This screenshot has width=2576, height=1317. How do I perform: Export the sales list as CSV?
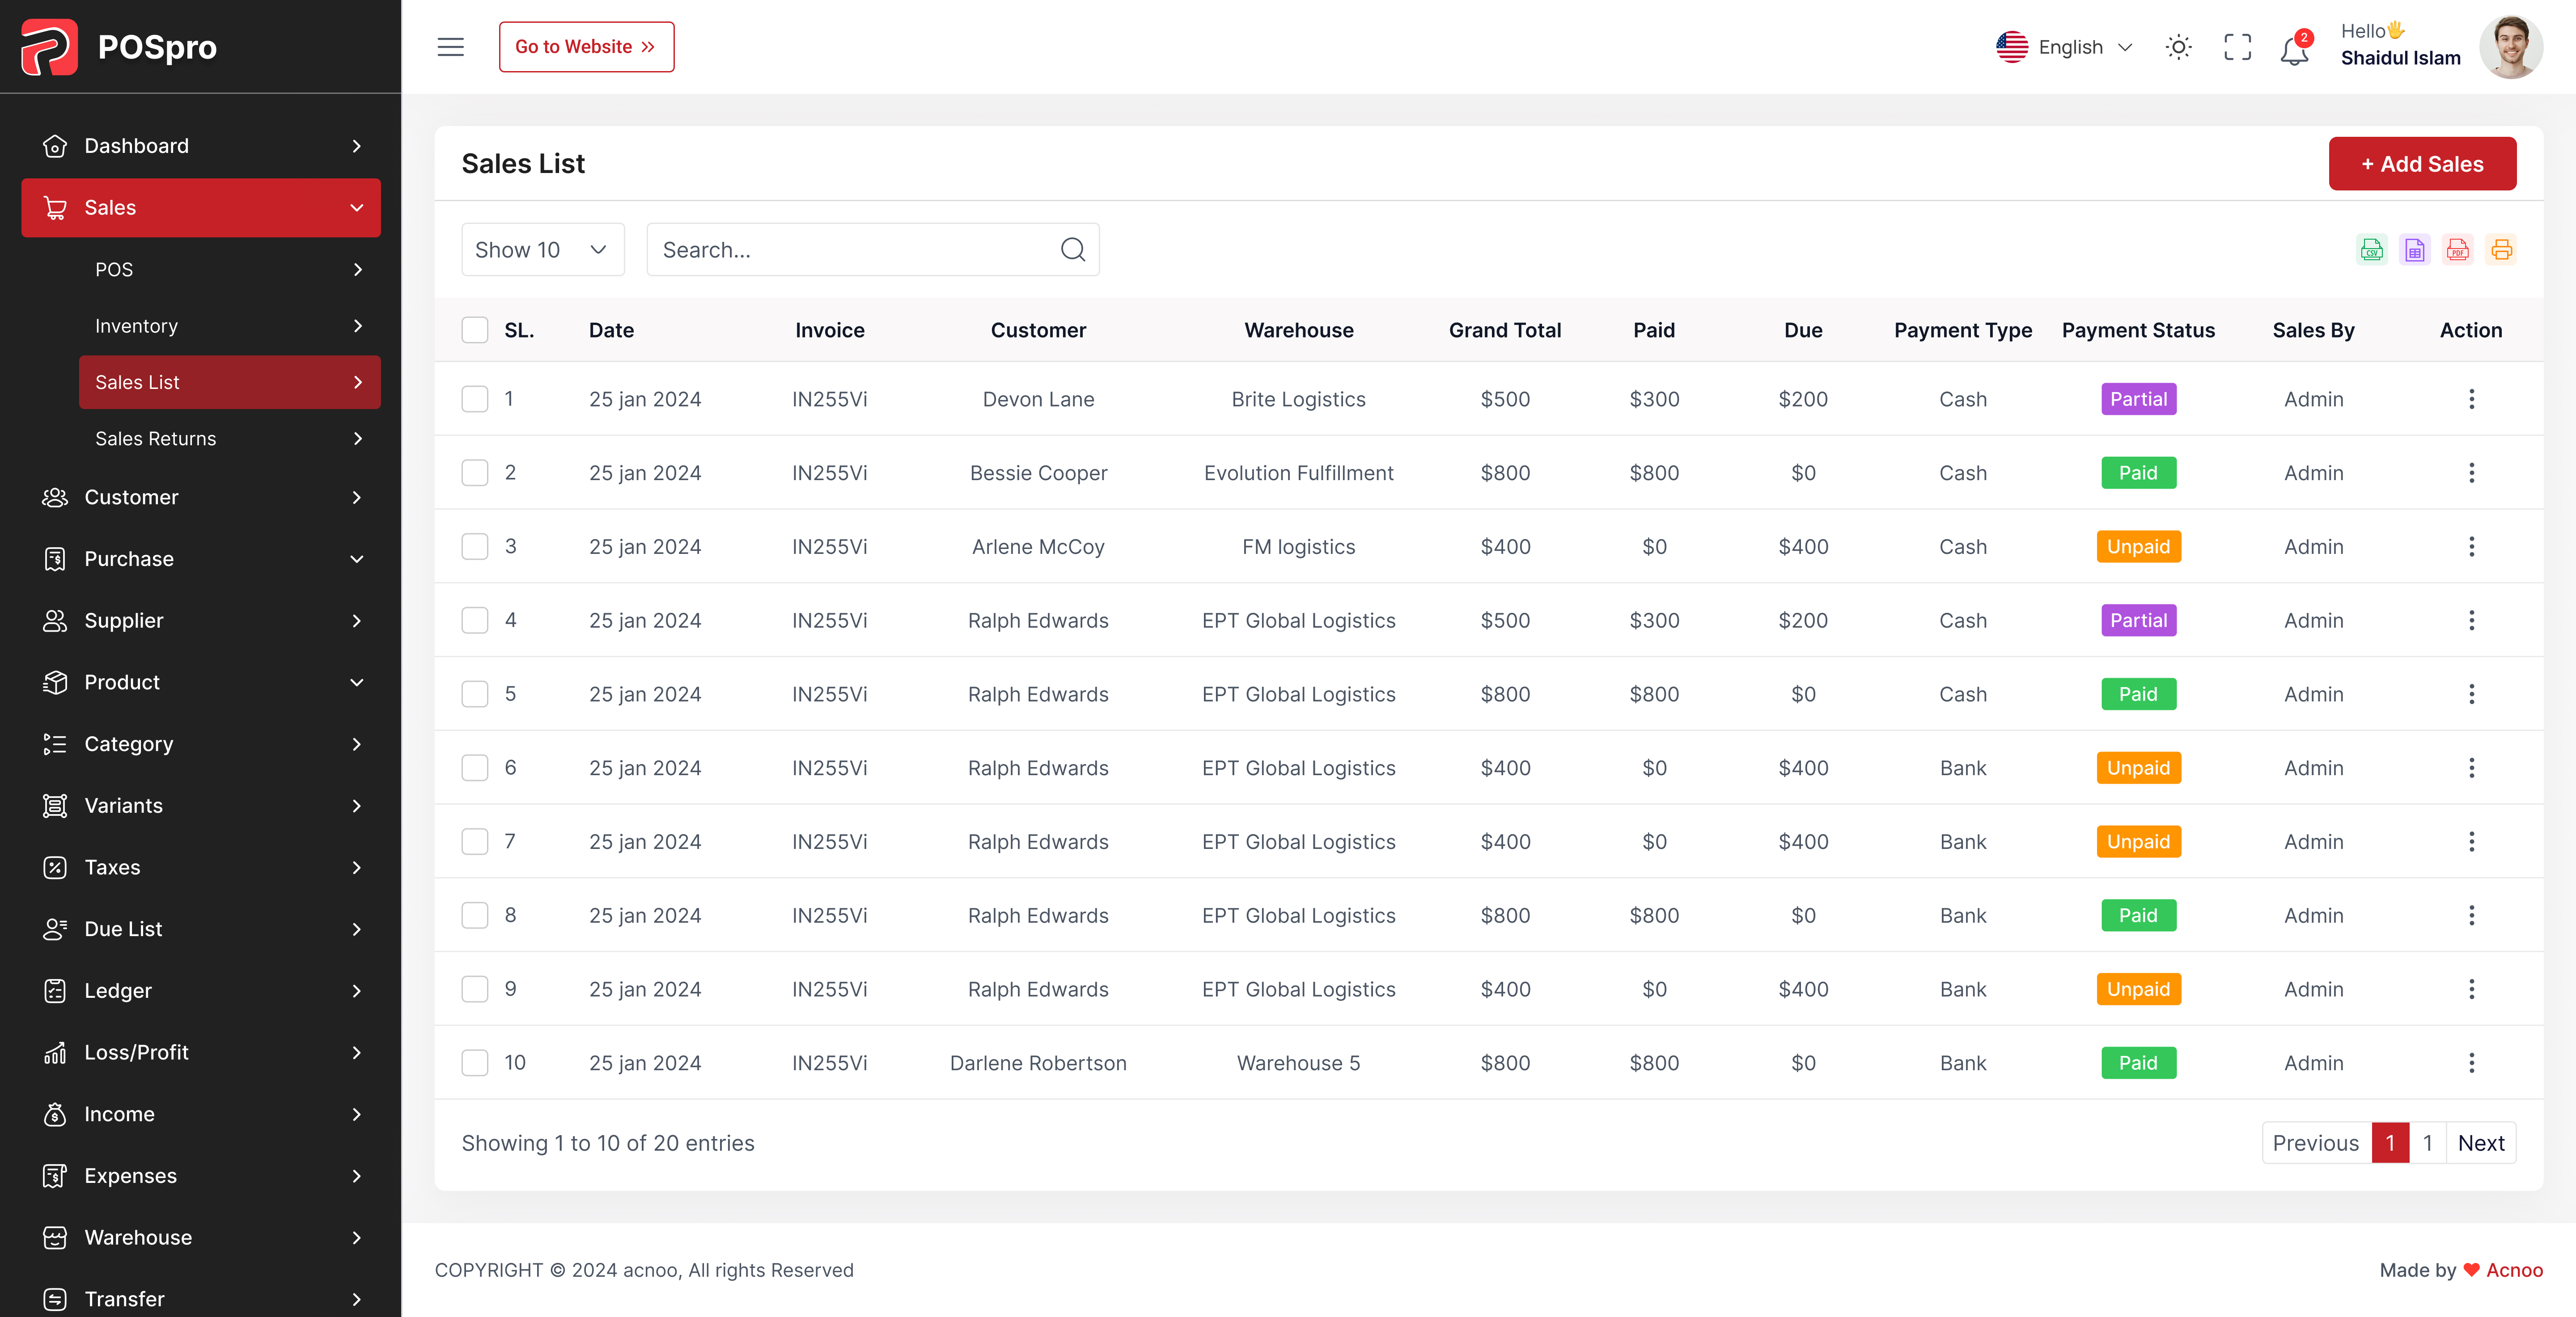pos(2371,250)
